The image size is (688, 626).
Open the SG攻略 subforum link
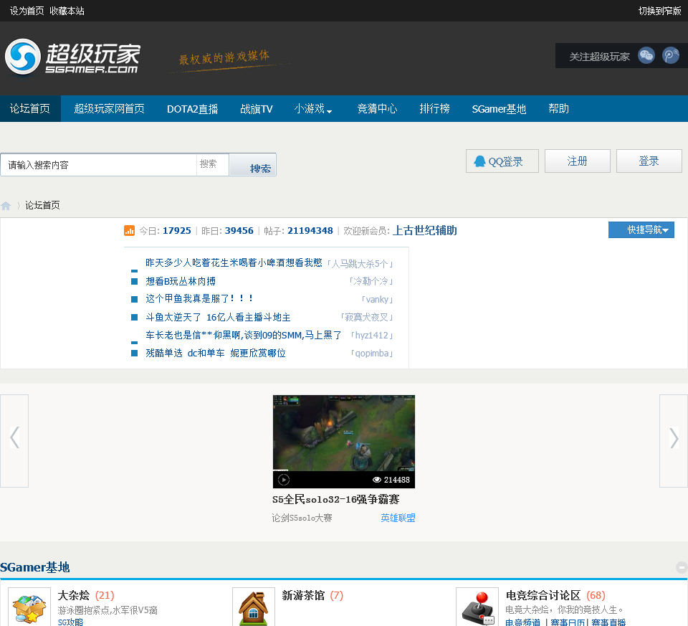[x=71, y=622]
